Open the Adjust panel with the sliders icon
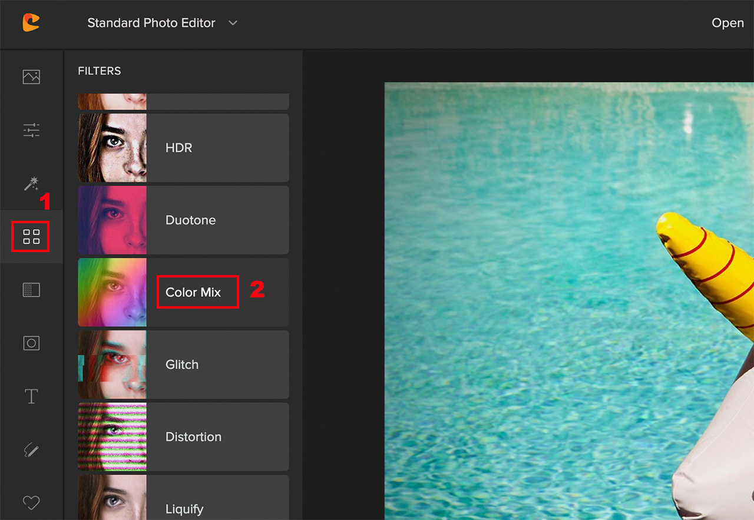The height and width of the screenshot is (520, 754). coord(31,130)
